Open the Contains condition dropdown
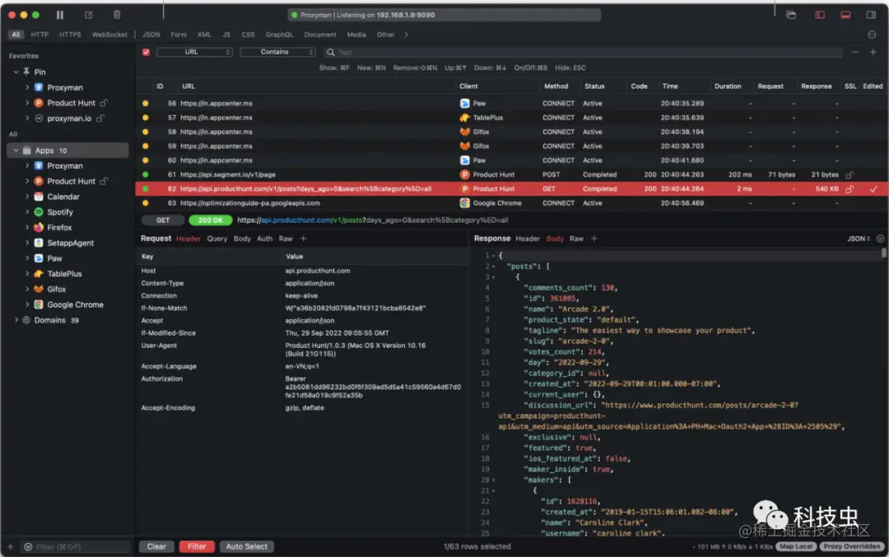 [277, 52]
